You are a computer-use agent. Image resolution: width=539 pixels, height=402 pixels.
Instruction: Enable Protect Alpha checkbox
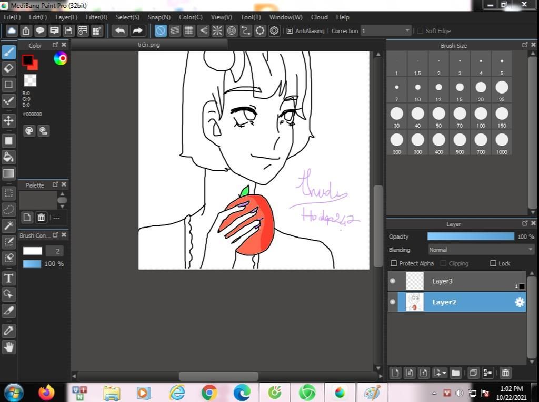394,263
